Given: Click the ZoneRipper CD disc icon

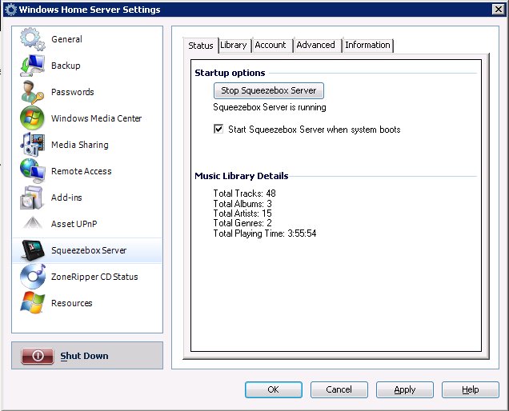Looking at the screenshot, I should pyautogui.click(x=33, y=277).
